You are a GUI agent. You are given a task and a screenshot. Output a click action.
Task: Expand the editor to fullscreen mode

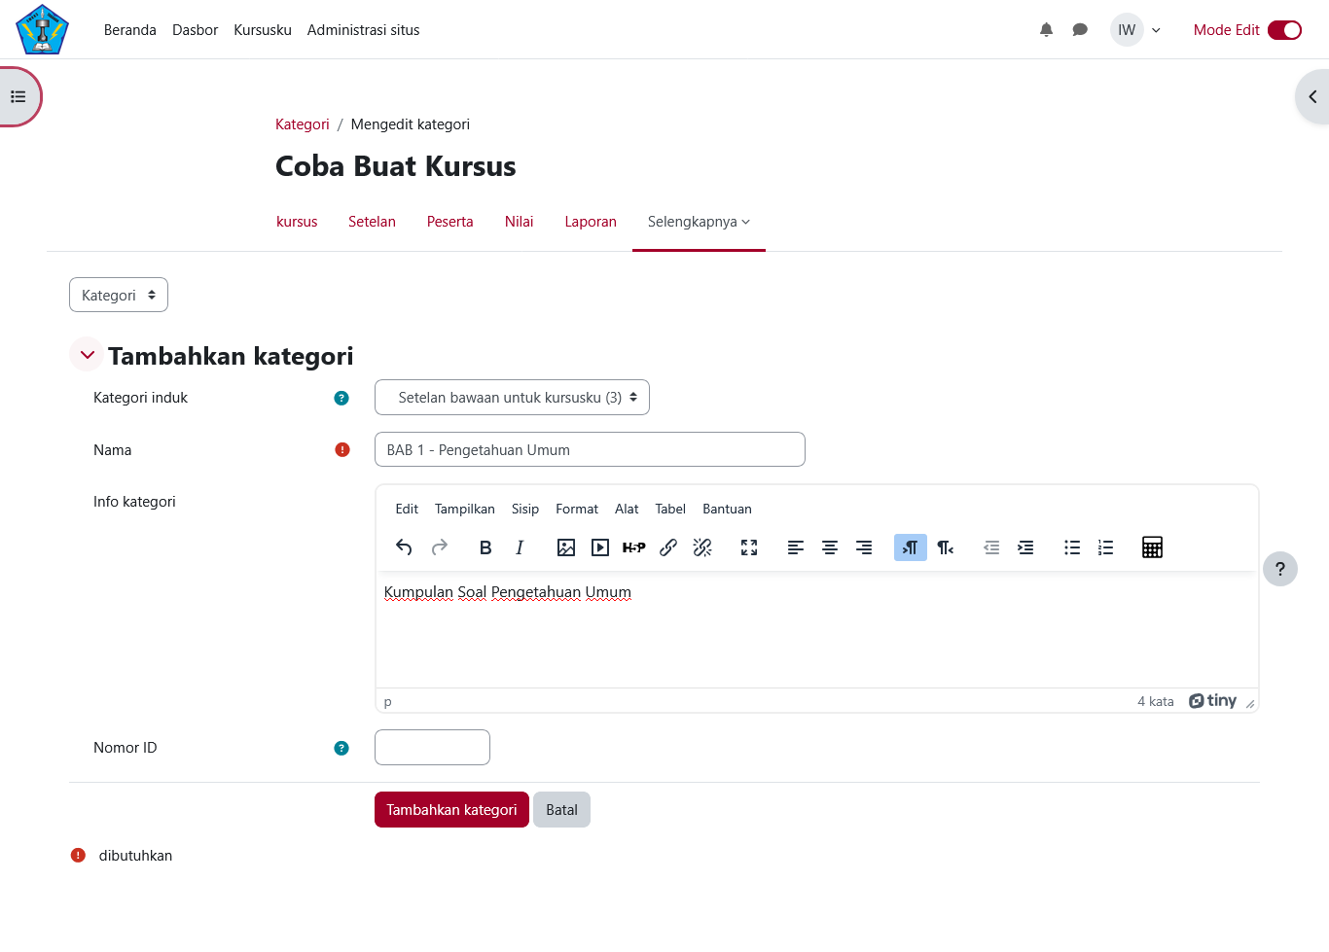tap(748, 547)
